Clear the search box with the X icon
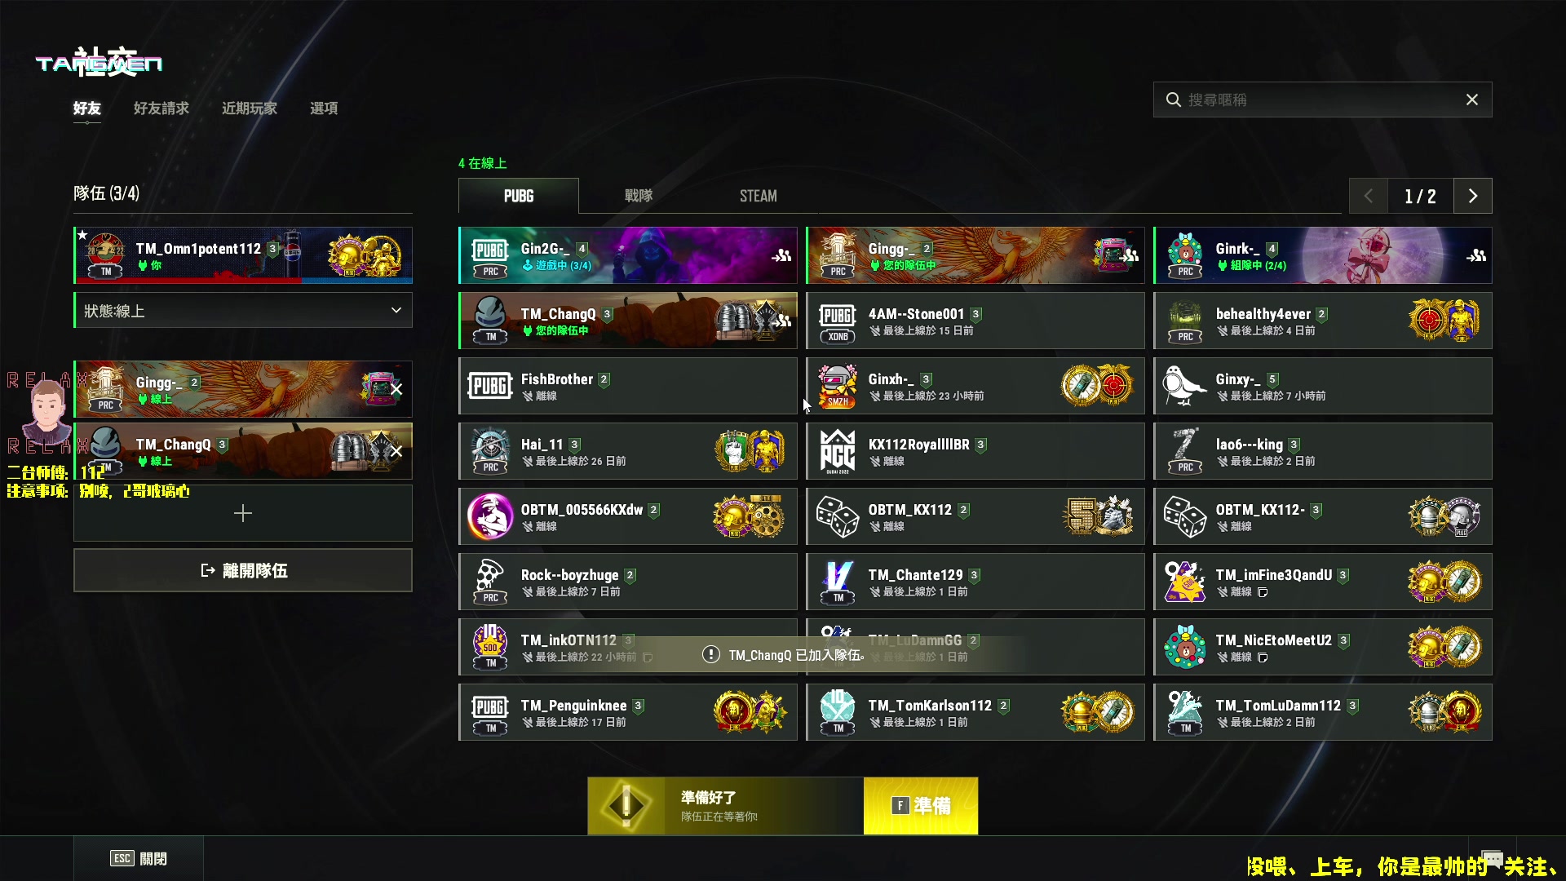 coord(1472,100)
